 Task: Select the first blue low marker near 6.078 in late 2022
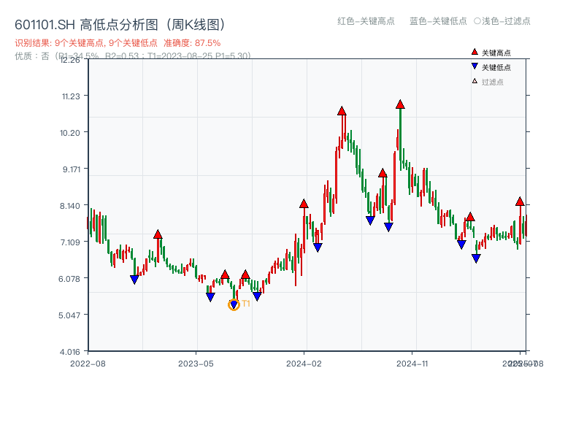point(134,280)
